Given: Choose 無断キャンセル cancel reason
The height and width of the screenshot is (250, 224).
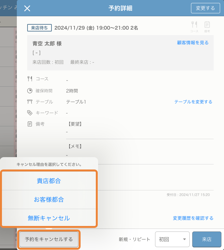Looking at the screenshot, I should click(49, 218).
